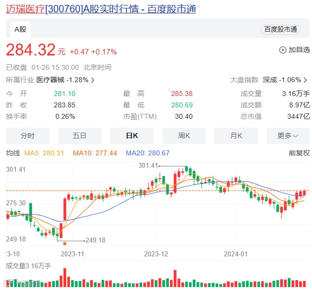312x290 pixels.
Task: Click the 今开 value 281.10
Action: coord(65,94)
